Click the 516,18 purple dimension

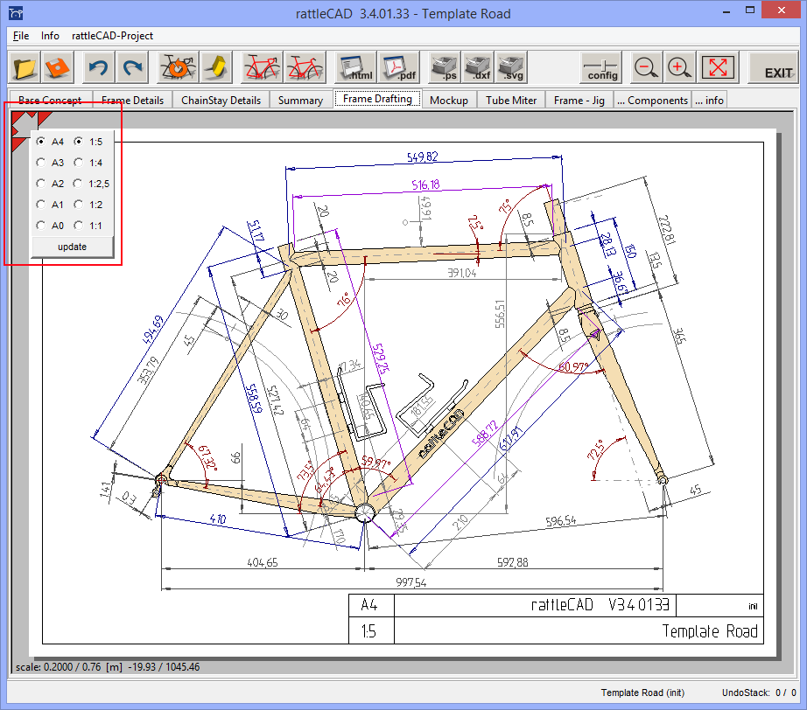[x=425, y=184]
